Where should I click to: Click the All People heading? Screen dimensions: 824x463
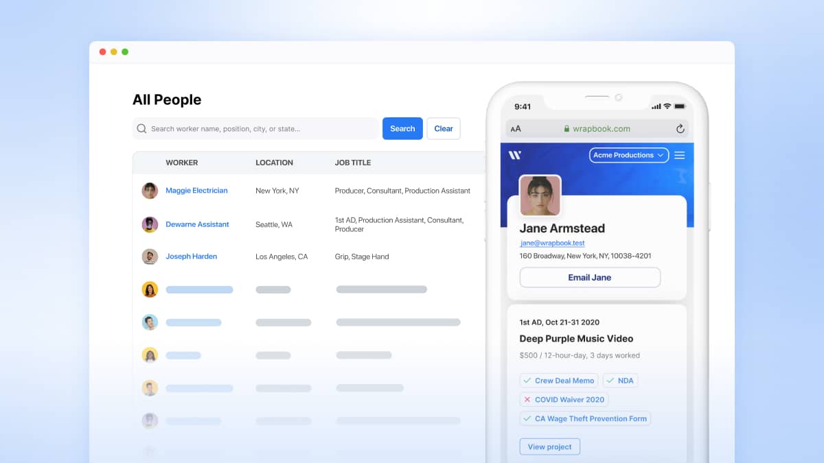click(167, 99)
